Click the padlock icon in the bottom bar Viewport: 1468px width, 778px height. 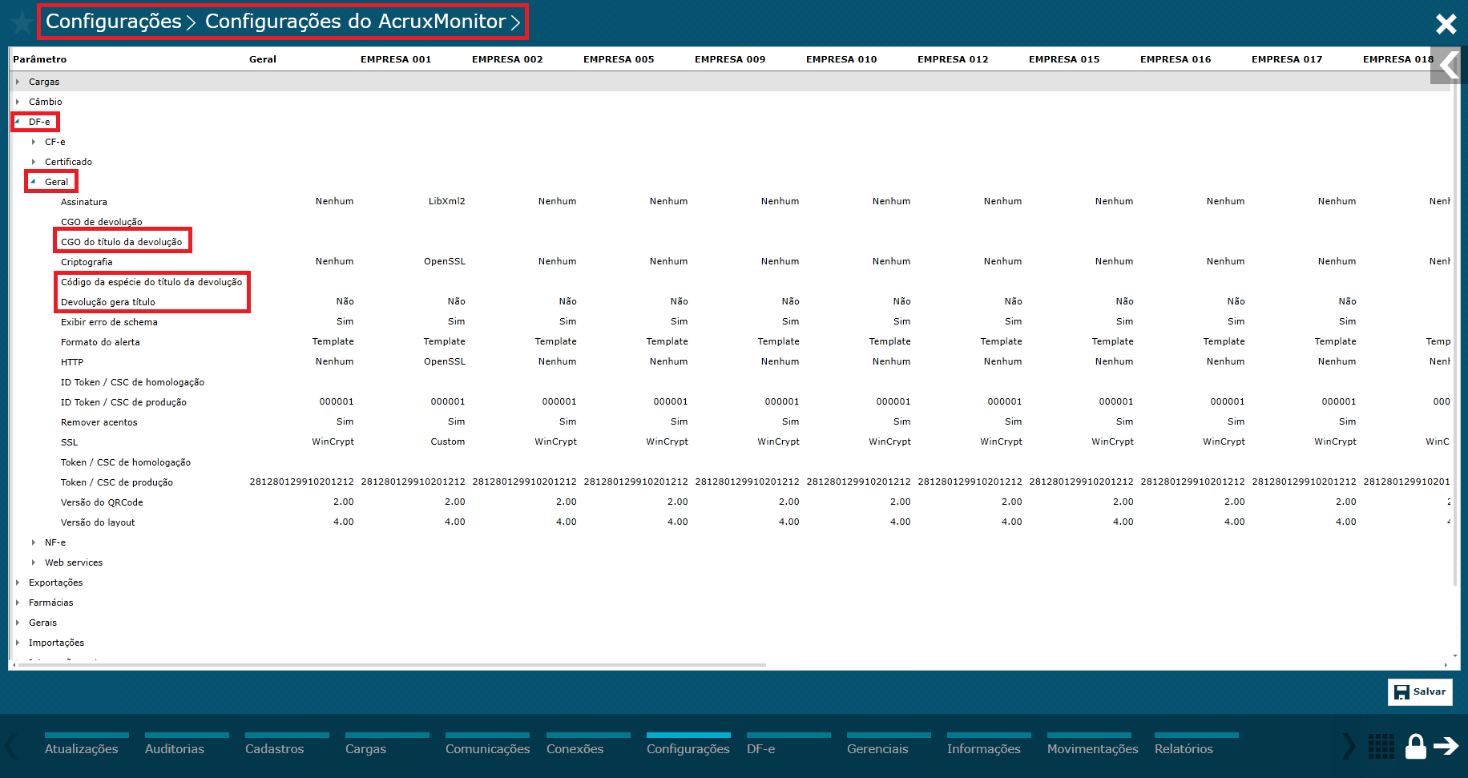[x=1416, y=747]
